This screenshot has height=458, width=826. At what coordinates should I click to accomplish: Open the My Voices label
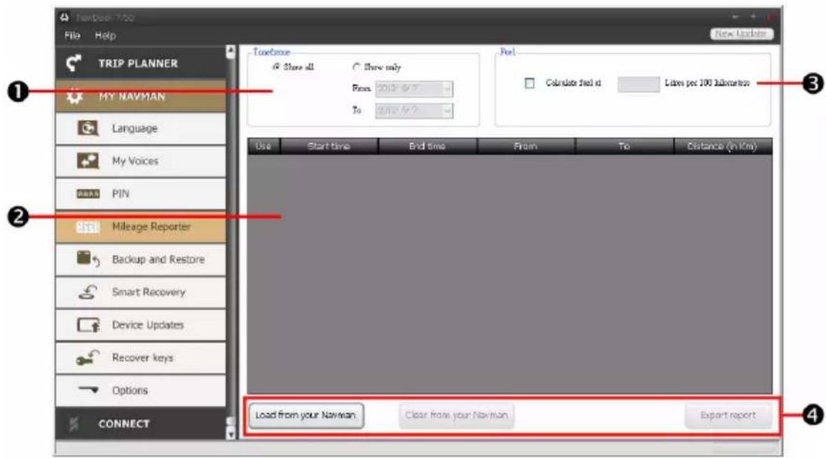pyautogui.click(x=135, y=161)
